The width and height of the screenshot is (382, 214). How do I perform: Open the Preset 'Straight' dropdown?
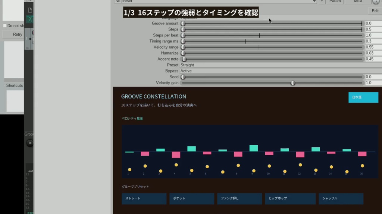(x=281, y=65)
